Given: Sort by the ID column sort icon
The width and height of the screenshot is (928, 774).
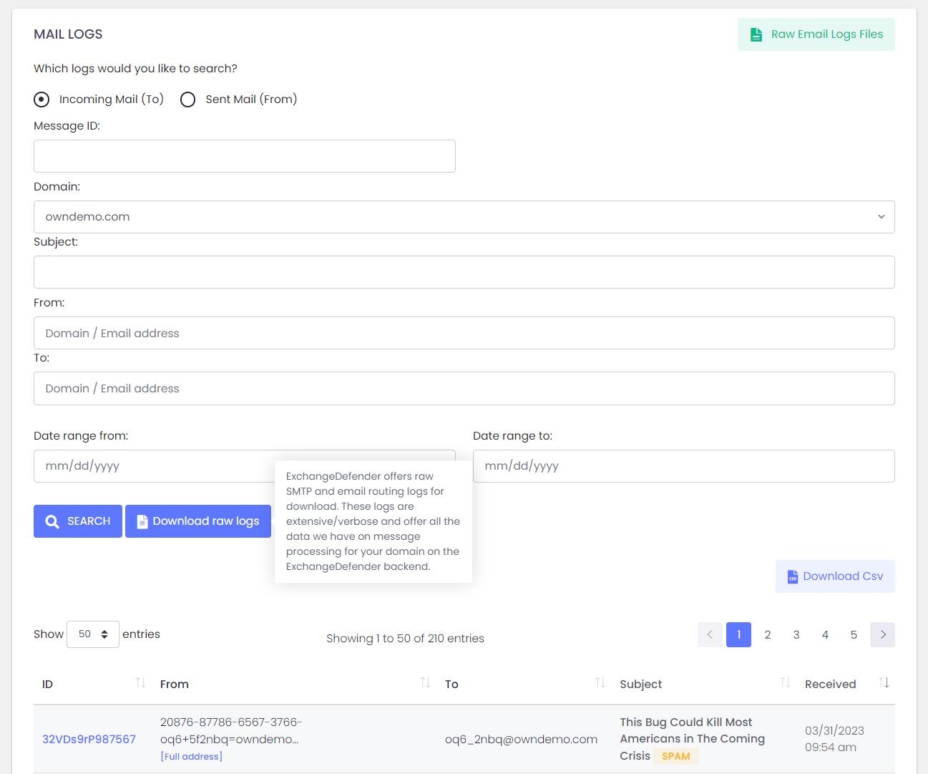Looking at the screenshot, I should click(140, 683).
